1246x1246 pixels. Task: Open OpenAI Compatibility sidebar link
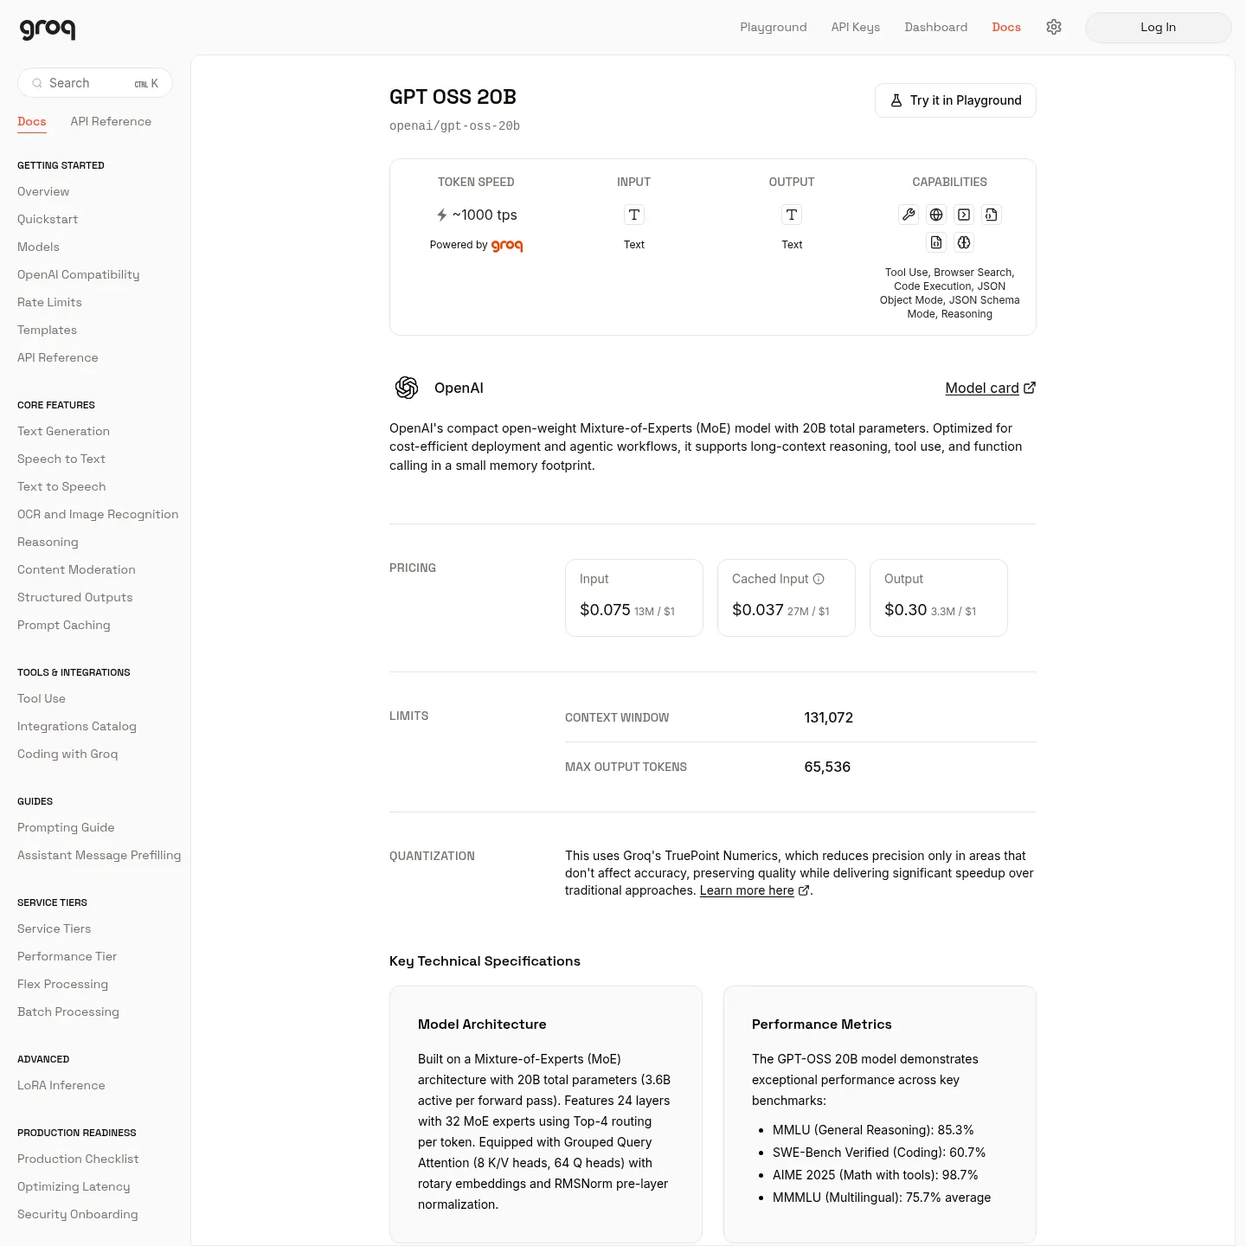[x=78, y=274]
